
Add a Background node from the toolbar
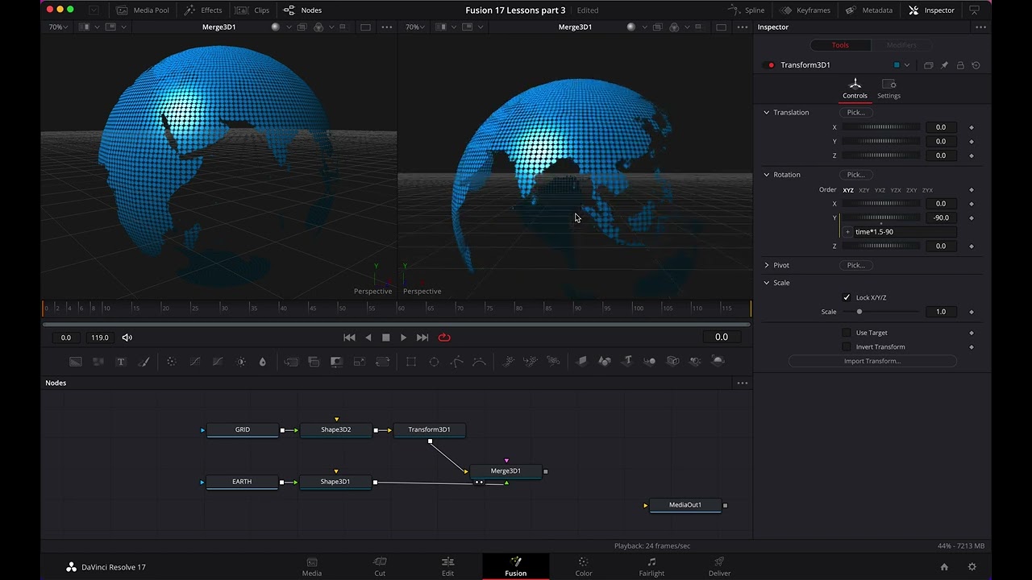(75, 362)
